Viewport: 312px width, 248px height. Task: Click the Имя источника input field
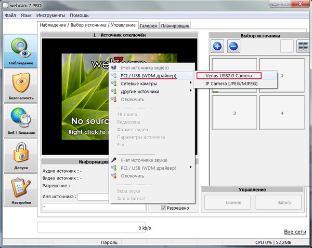[93, 197]
